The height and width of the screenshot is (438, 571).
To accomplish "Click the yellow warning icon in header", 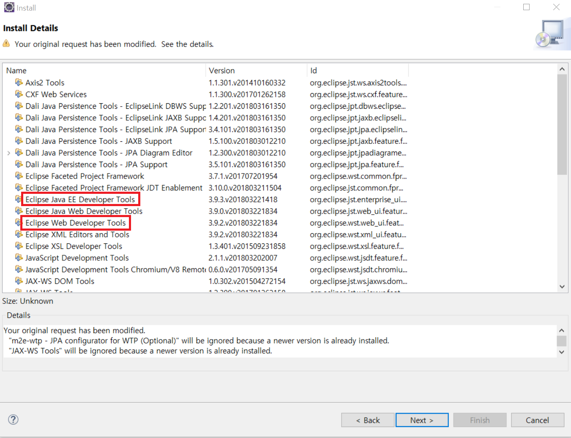I will click(x=6, y=44).
